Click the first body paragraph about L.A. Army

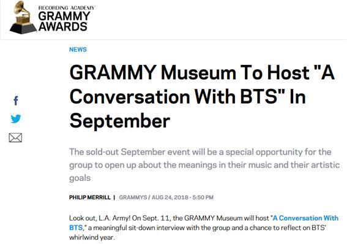coord(204,227)
